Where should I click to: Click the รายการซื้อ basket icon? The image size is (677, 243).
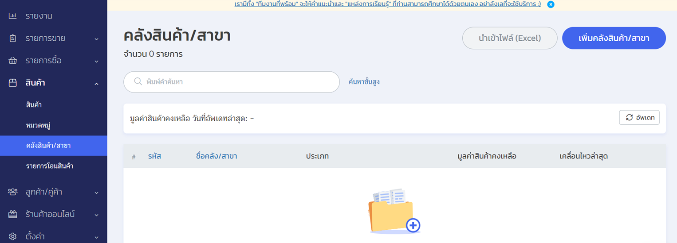tap(12, 61)
